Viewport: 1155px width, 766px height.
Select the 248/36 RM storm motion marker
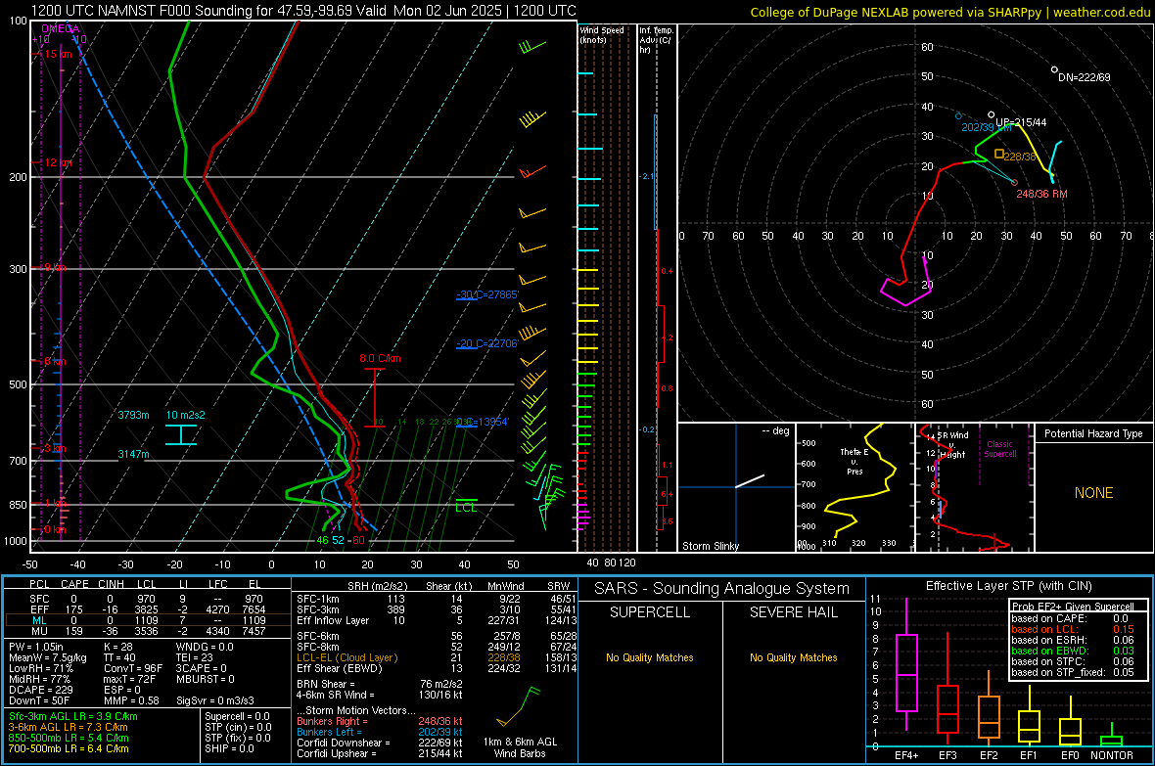(1014, 182)
